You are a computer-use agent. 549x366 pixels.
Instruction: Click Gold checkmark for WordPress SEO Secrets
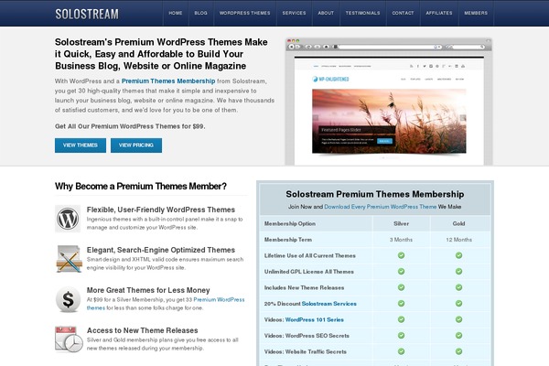click(458, 336)
